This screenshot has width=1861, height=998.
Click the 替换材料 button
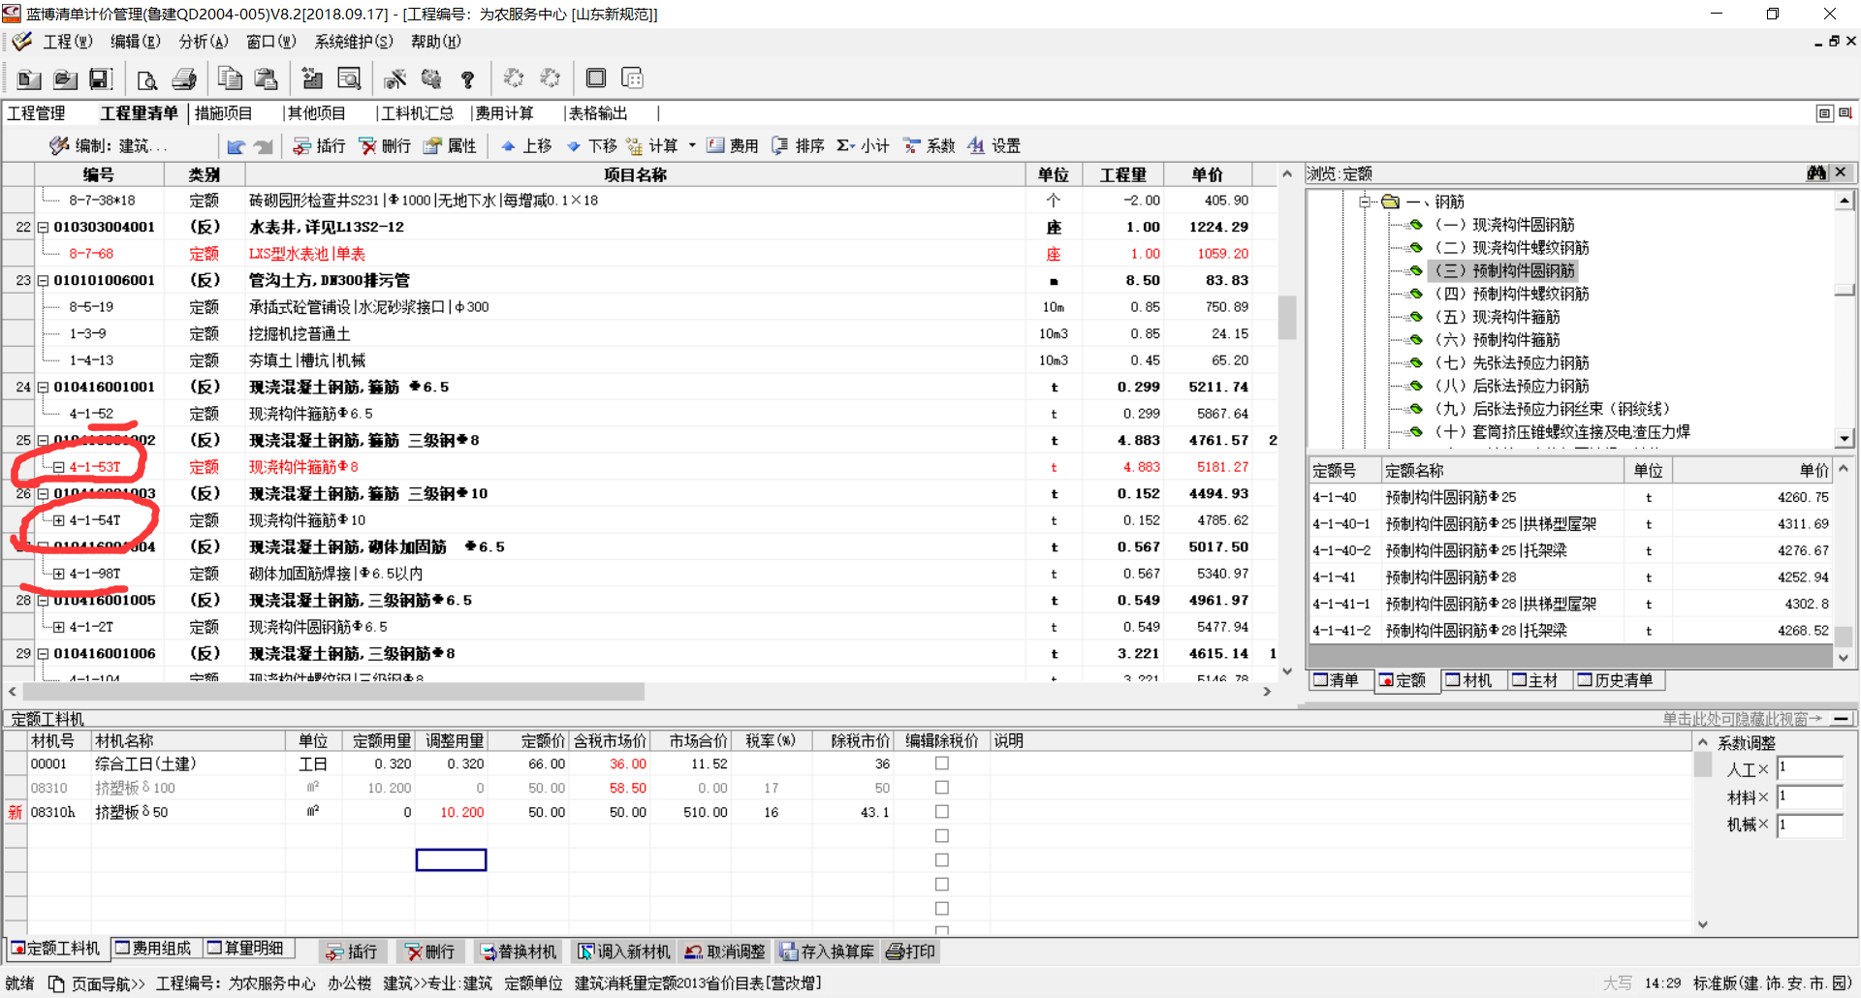click(518, 951)
